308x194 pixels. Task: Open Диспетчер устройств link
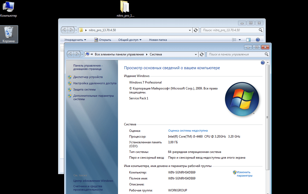click(88, 77)
